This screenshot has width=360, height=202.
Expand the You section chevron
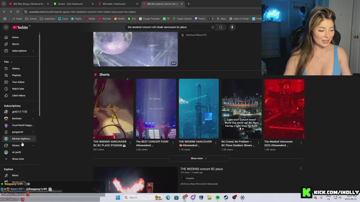[11, 62]
